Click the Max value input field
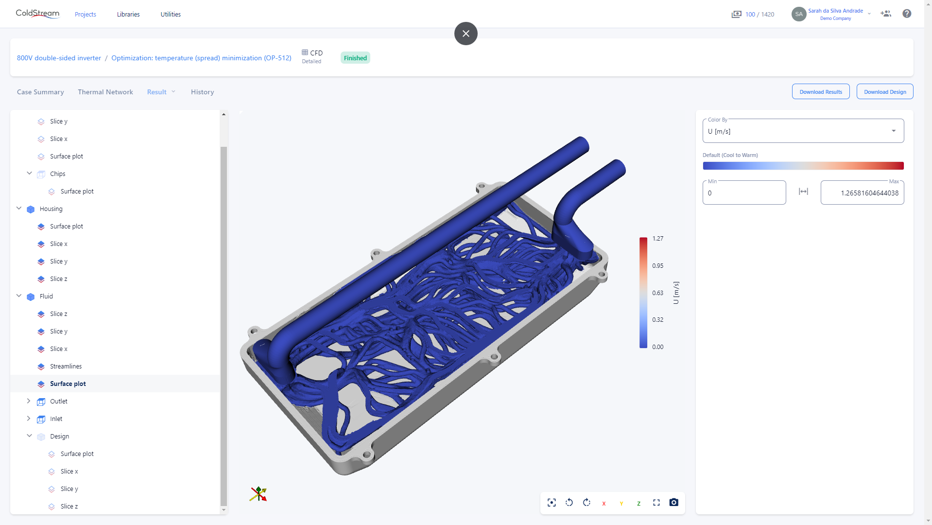This screenshot has height=525, width=932. tap(862, 192)
